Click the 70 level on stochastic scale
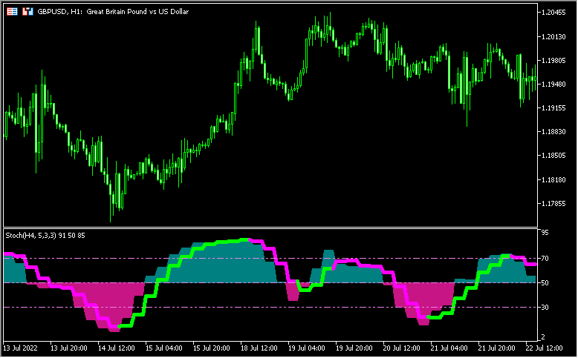 point(545,259)
